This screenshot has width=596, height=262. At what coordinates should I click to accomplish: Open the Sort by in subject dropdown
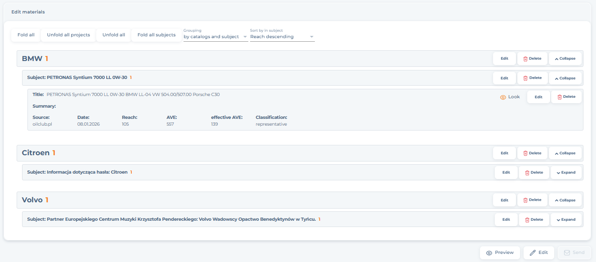click(282, 37)
